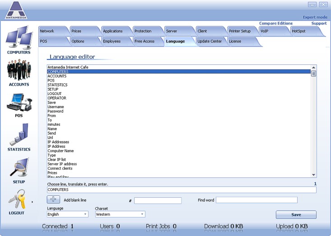Image resolution: width=331 pixels, height=236 pixels.
Task: Open the Language dropdown set to English
Action: (68, 214)
